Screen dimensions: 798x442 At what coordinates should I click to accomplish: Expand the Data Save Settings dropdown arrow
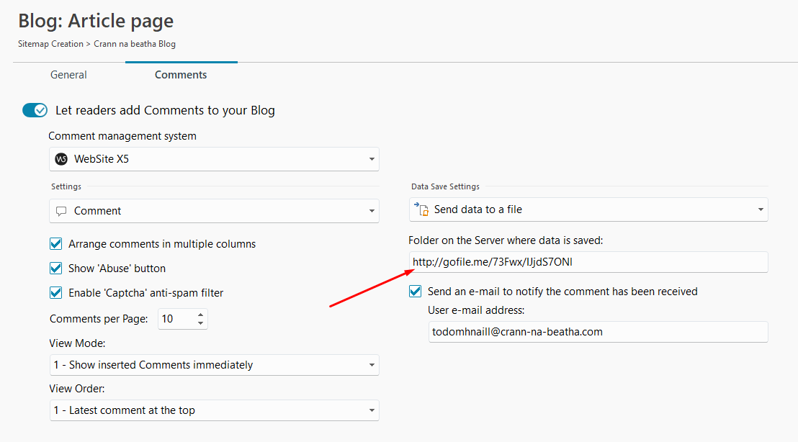760,209
